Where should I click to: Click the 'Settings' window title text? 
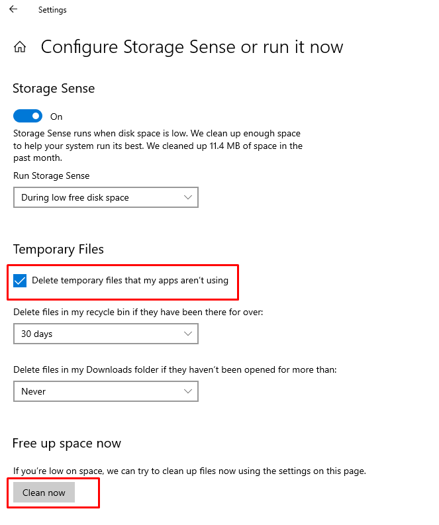pos(52,10)
